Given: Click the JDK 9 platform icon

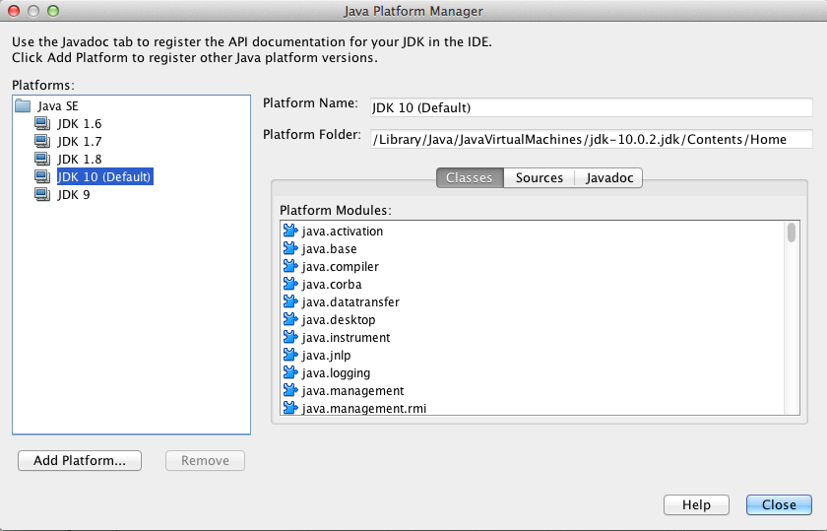Looking at the screenshot, I should point(42,195).
